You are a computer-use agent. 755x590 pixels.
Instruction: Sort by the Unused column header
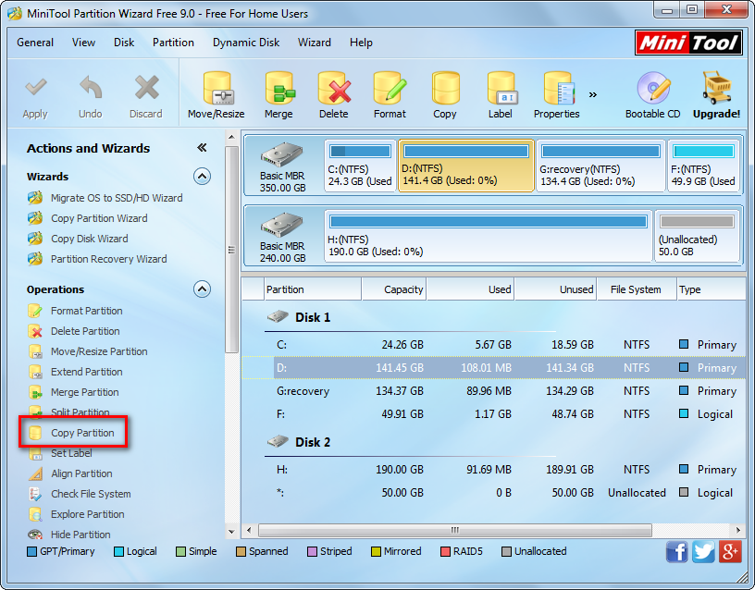pos(556,289)
